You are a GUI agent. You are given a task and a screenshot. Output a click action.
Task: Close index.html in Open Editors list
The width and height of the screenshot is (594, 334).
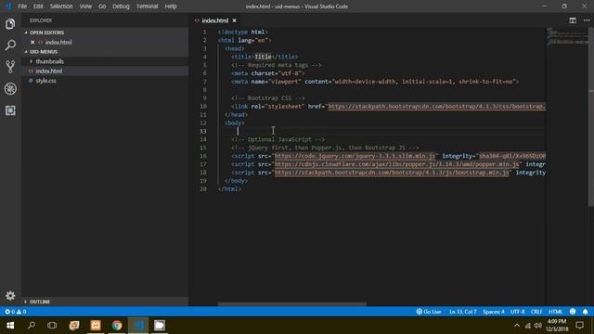(x=32, y=42)
